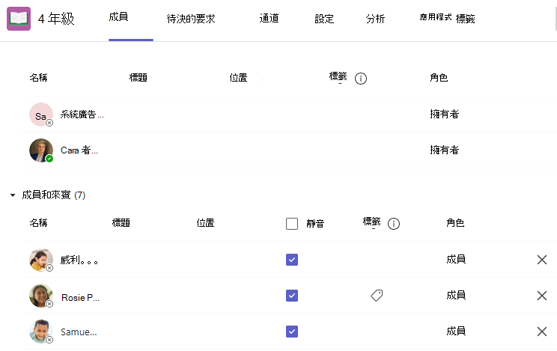Uncheck mute for Rosie P...
This screenshot has width=557, height=351.
pyautogui.click(x=292, y=296)
